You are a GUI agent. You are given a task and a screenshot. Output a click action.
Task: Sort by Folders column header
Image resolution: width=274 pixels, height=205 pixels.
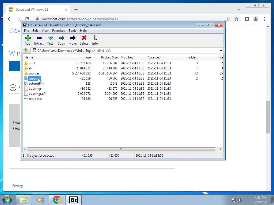pyautogui.click(x=186, y=57)
